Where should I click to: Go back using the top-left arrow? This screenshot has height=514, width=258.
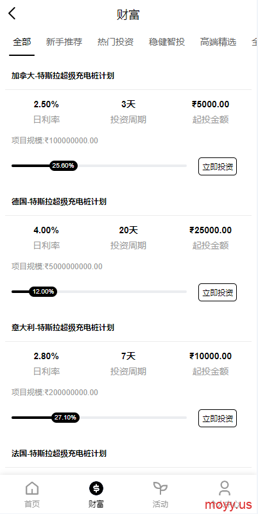[x=12, y=13]
